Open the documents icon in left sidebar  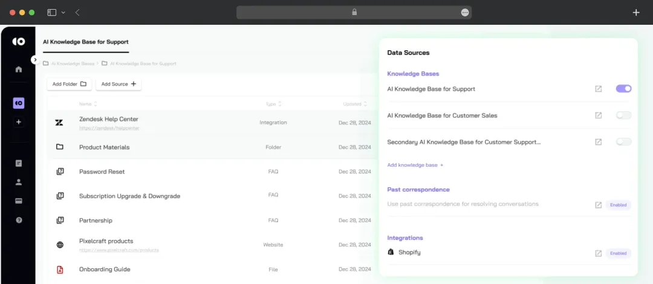point(19,163)
